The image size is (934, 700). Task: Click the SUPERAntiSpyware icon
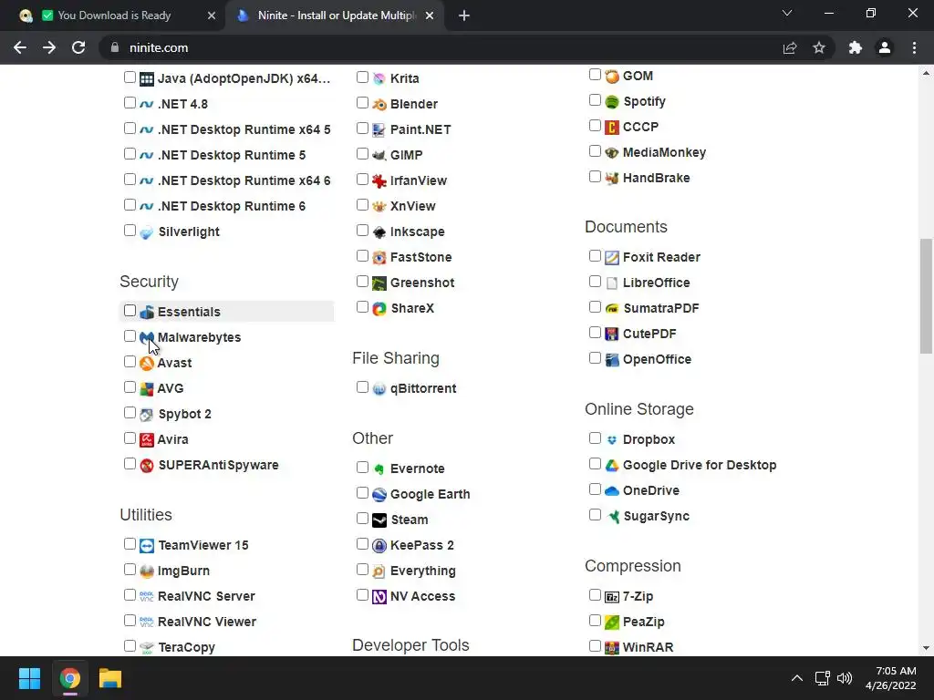[147, 466]
